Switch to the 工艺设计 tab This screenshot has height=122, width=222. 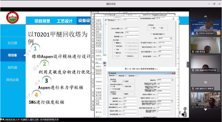pyautogui.click(x=64, y=21)
